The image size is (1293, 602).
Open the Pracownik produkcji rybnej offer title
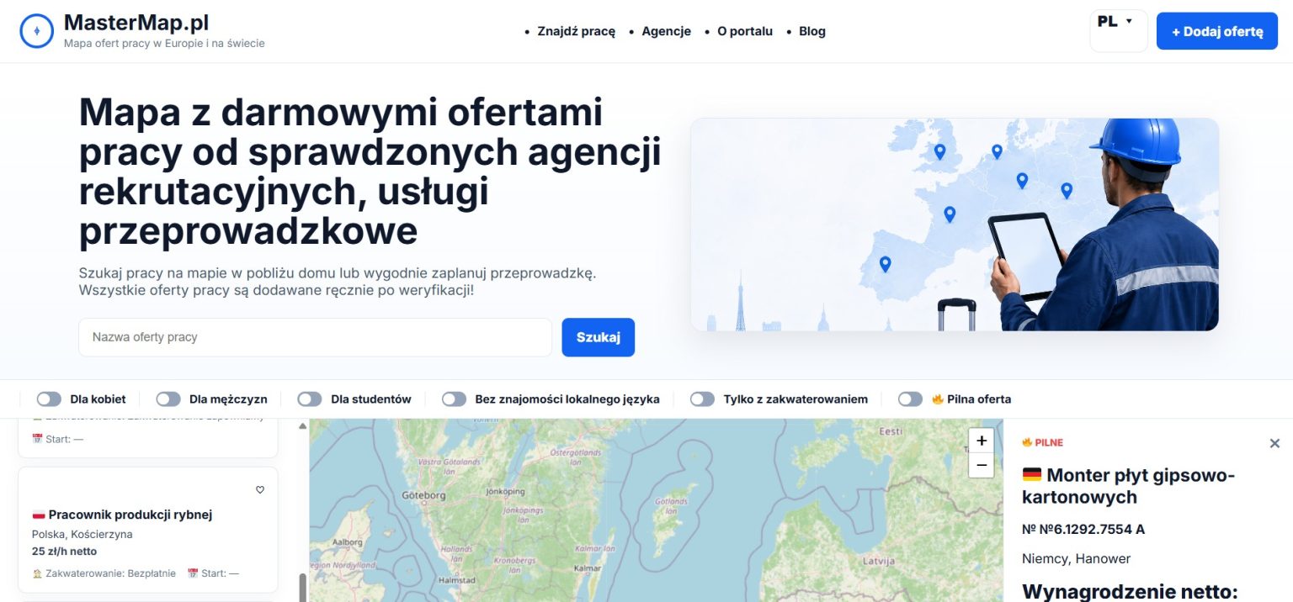pos(130,515)
